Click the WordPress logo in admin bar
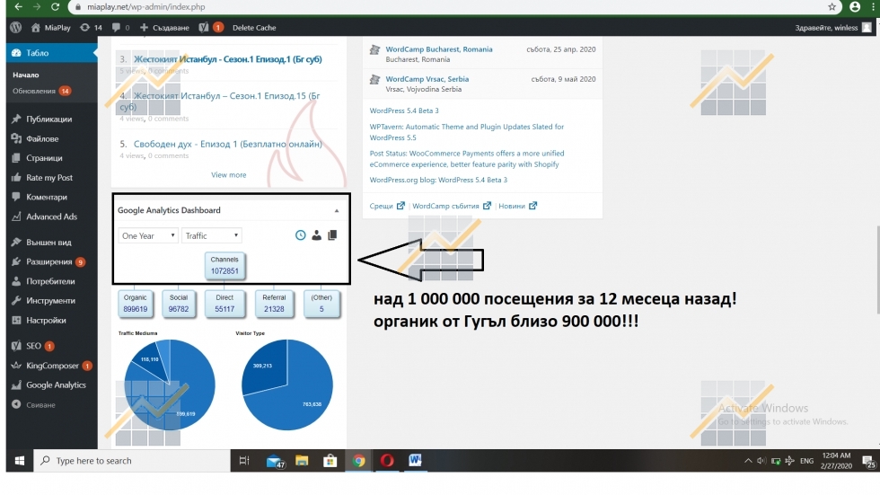Screen dimensions: 880x495 click(16, 28)
